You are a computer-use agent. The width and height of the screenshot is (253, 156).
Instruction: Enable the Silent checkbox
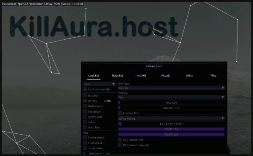pos(85,122)
